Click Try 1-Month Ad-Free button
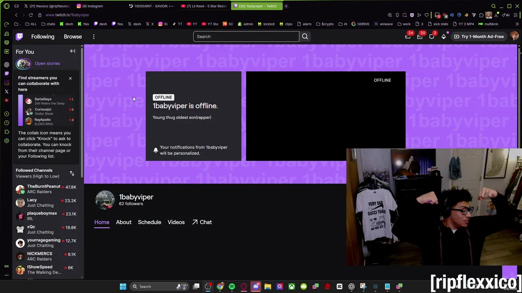Screen dimensions: 522x293 [479, 37]
